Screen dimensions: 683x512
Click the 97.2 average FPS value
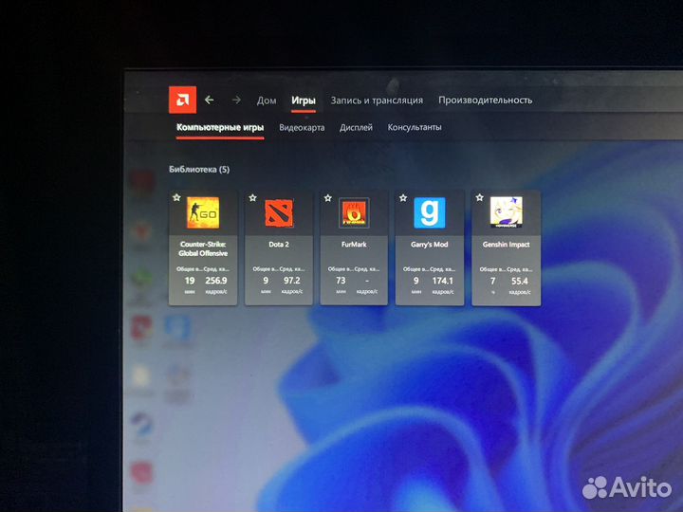292,281
